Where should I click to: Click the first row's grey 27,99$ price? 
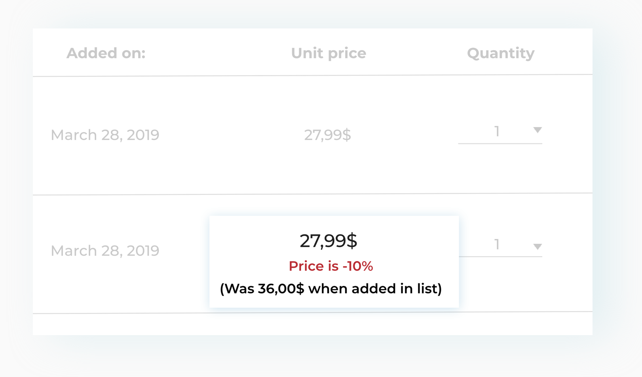click(327, 135)
